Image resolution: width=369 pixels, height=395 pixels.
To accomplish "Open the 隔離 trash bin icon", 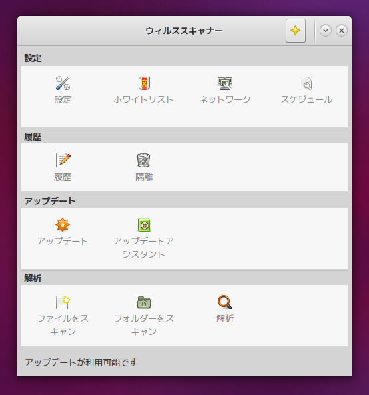I will tap(144, 160).
